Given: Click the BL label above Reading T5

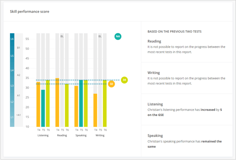Looking at the screenshot, I should pos(62,36).
